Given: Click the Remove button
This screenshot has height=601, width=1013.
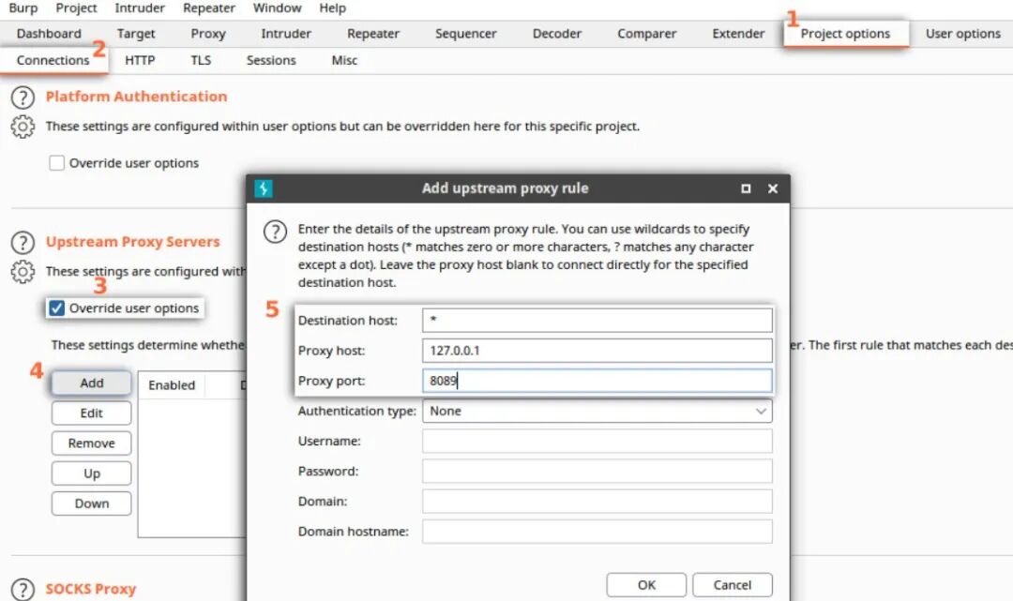Looking at the screenshot, I should pyautogui.click(x=91, y=443).
